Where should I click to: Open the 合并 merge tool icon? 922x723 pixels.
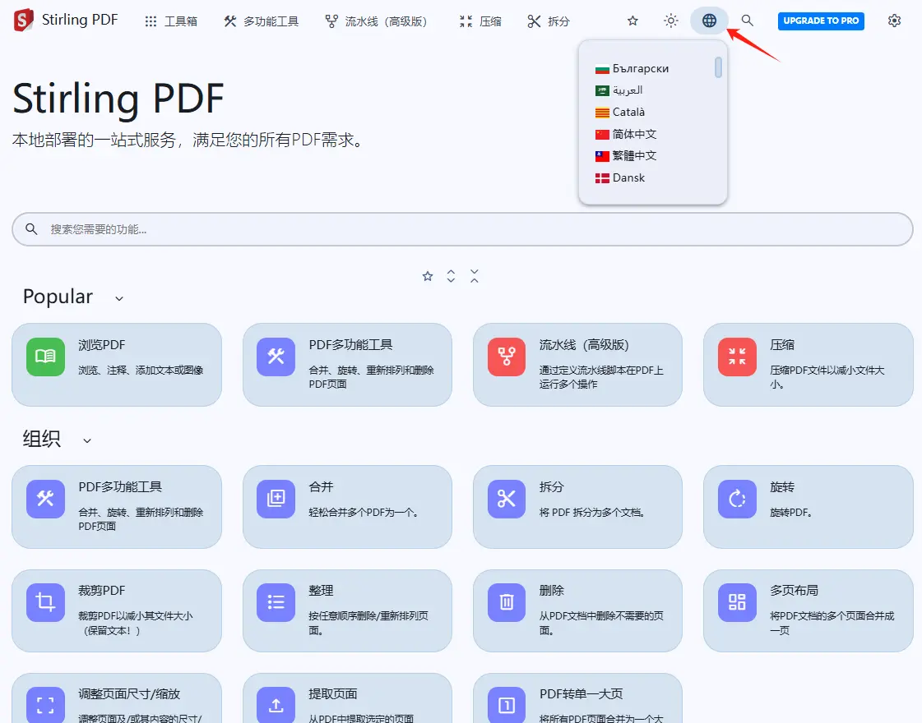tap(276, 499)
